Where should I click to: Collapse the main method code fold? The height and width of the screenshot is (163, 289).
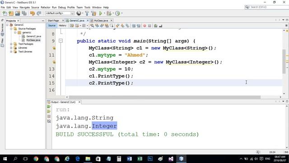(x=61, y=41)
